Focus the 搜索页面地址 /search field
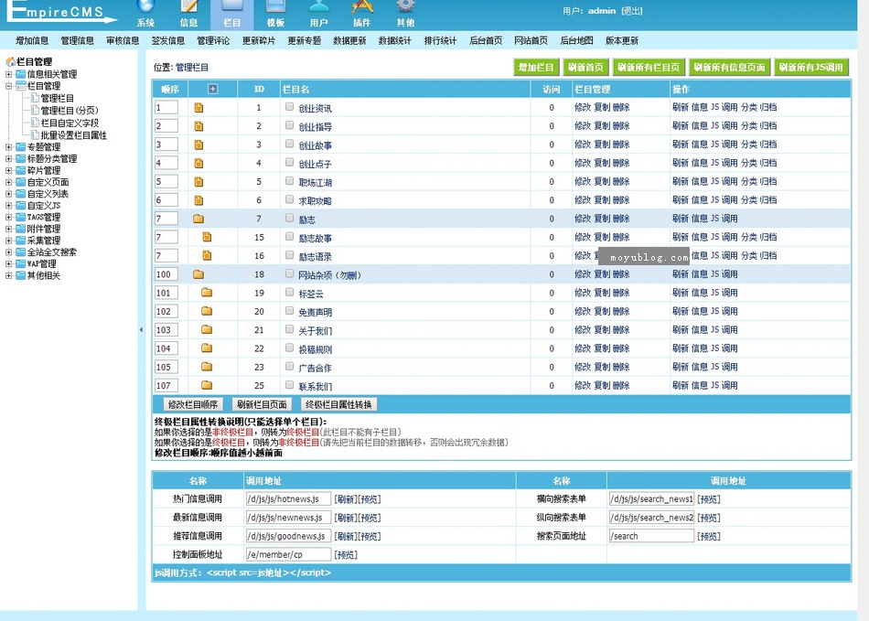Viewport: 869px width, 621px height. pos(651,536)
